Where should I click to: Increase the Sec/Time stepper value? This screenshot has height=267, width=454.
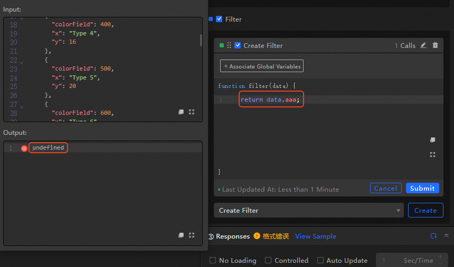[440, 256]
